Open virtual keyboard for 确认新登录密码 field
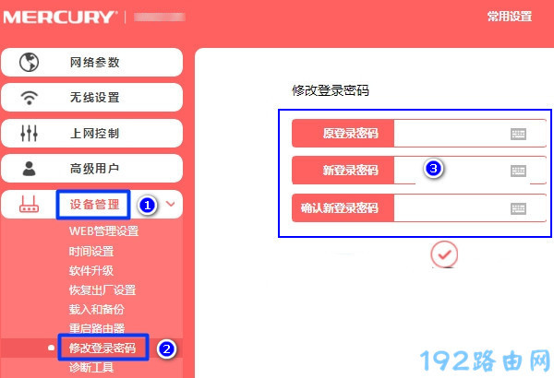This screenshot has width=554, height=378. tap(518, 208)
